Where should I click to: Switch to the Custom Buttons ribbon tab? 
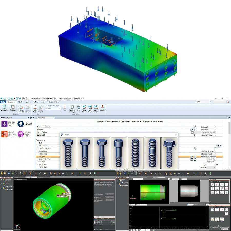click(54, 102)
